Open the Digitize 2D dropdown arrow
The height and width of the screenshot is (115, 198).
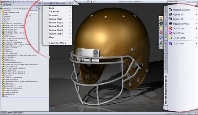pyautogui.click(x=196, y=19)
